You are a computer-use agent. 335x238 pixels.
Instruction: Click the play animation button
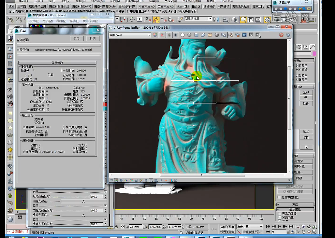[x=280, y=227]
